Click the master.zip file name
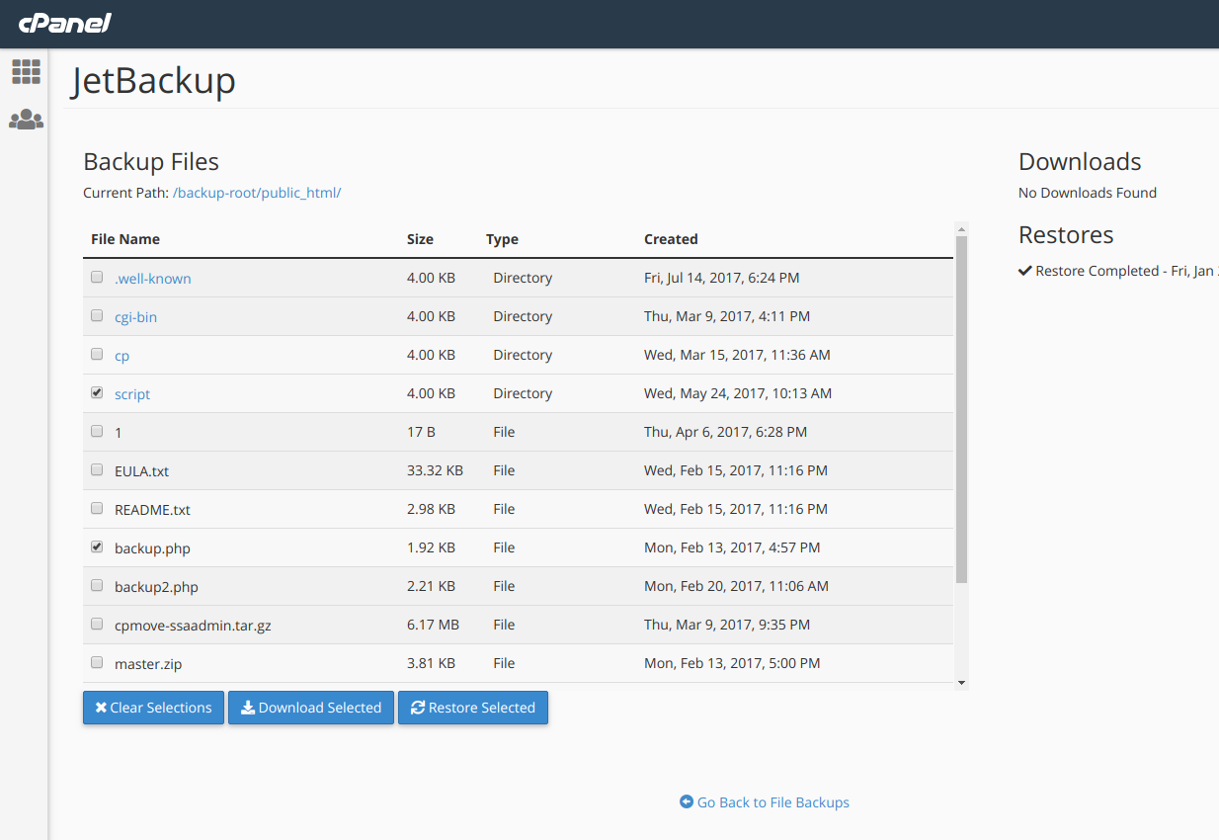Screen dimensions: 1219x840 click(x=150, y=664)
